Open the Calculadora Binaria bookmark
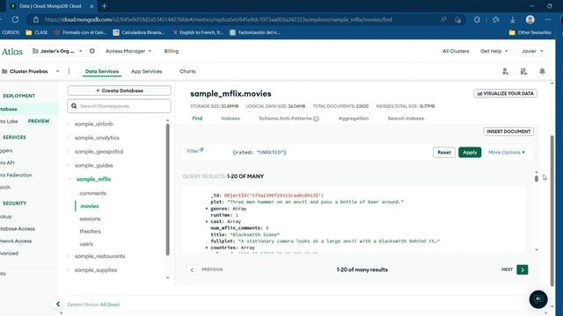563x316 pixels. click(x=139, y=32)
